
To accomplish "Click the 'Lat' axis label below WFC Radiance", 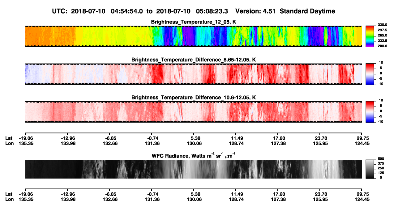I will tap(9, 194).
